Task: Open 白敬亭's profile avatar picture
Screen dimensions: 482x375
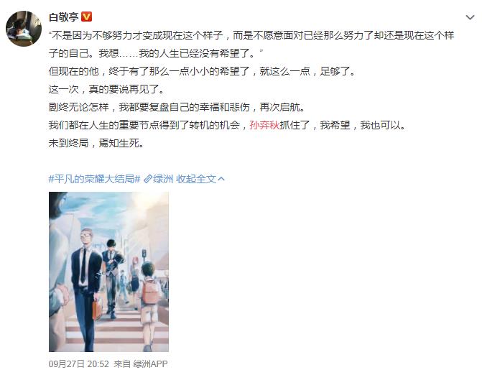Action: coord(24,29)
